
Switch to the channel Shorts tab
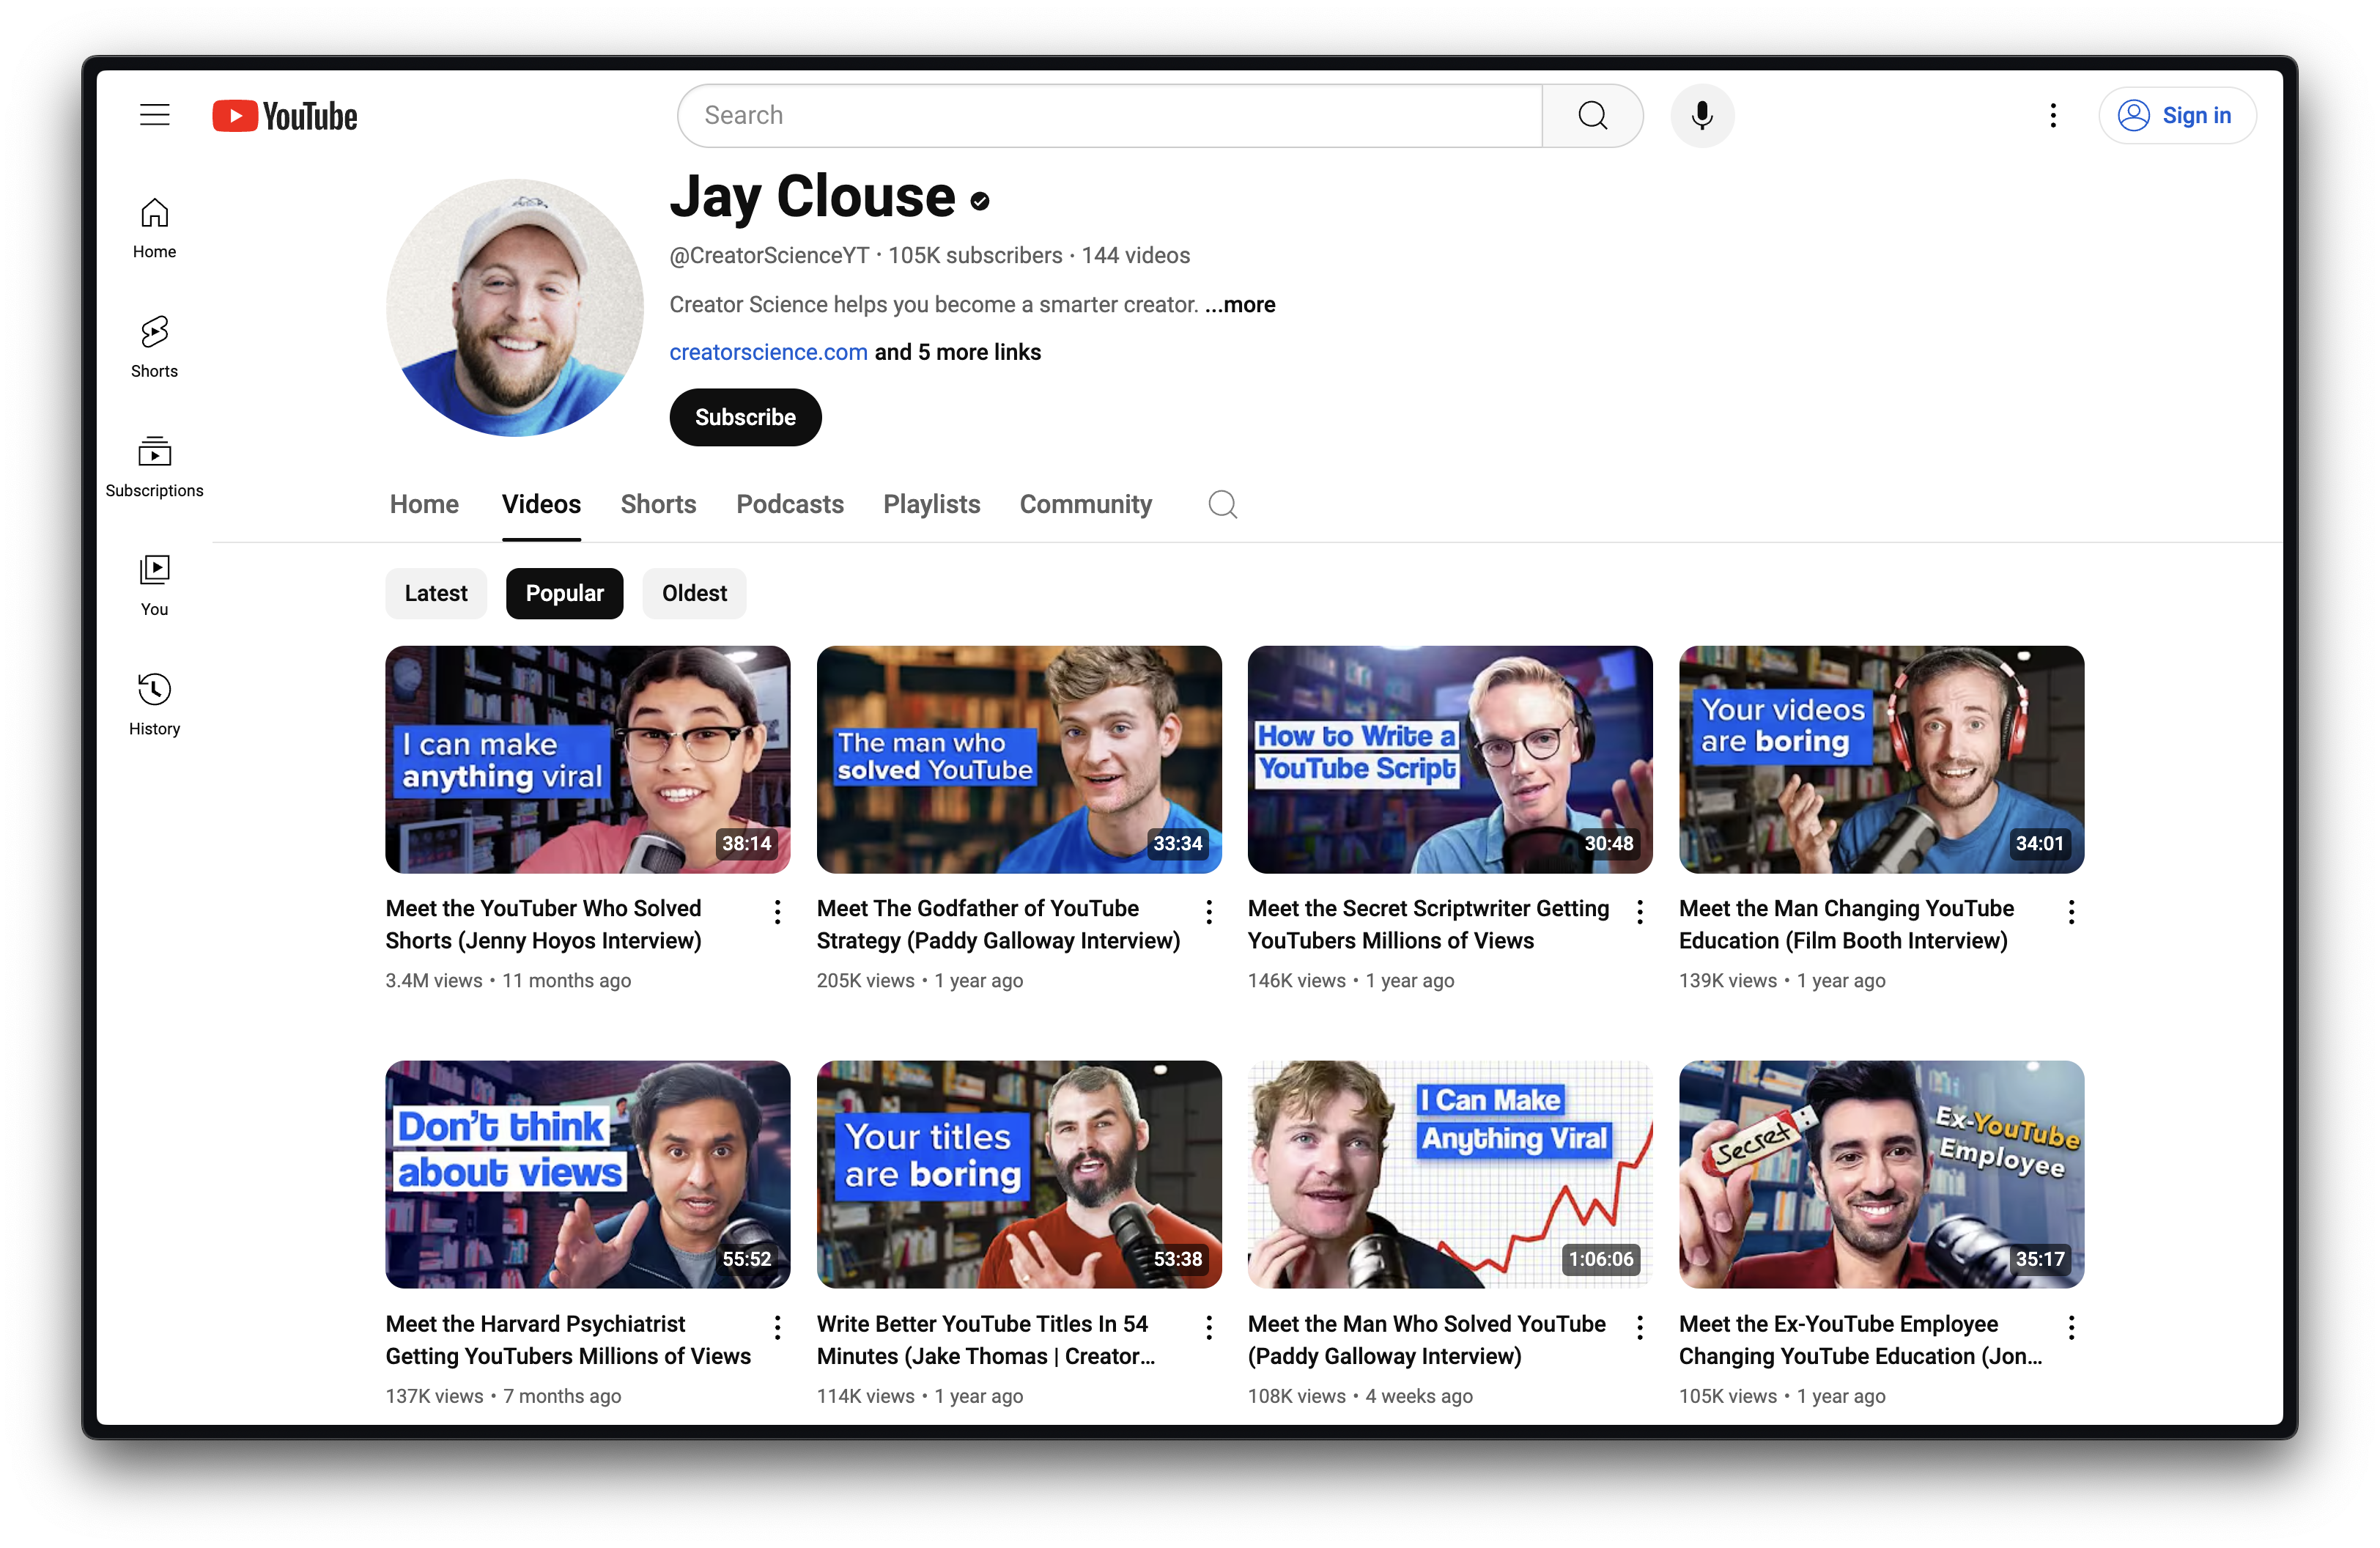coord(658,504)
